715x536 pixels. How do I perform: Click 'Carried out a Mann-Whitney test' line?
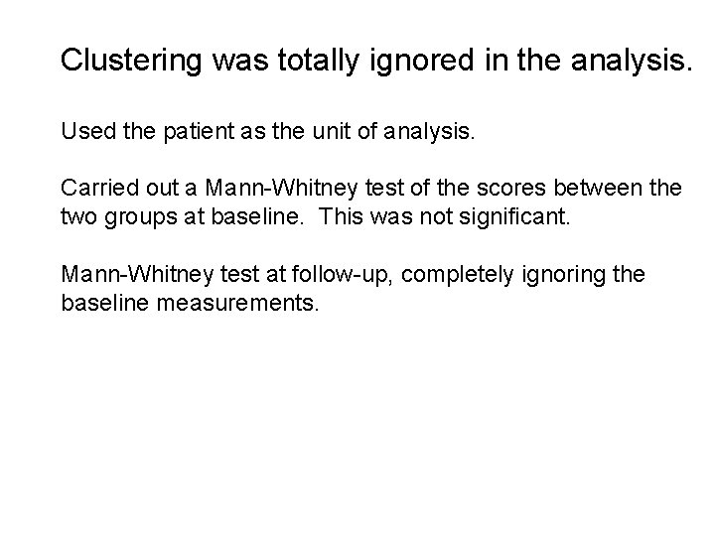371,188
